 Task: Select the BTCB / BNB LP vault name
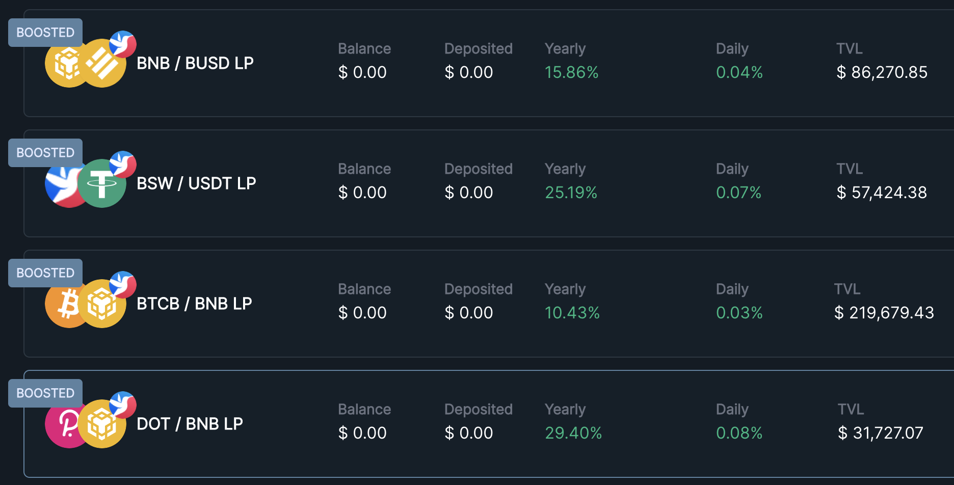coord(194,304)
